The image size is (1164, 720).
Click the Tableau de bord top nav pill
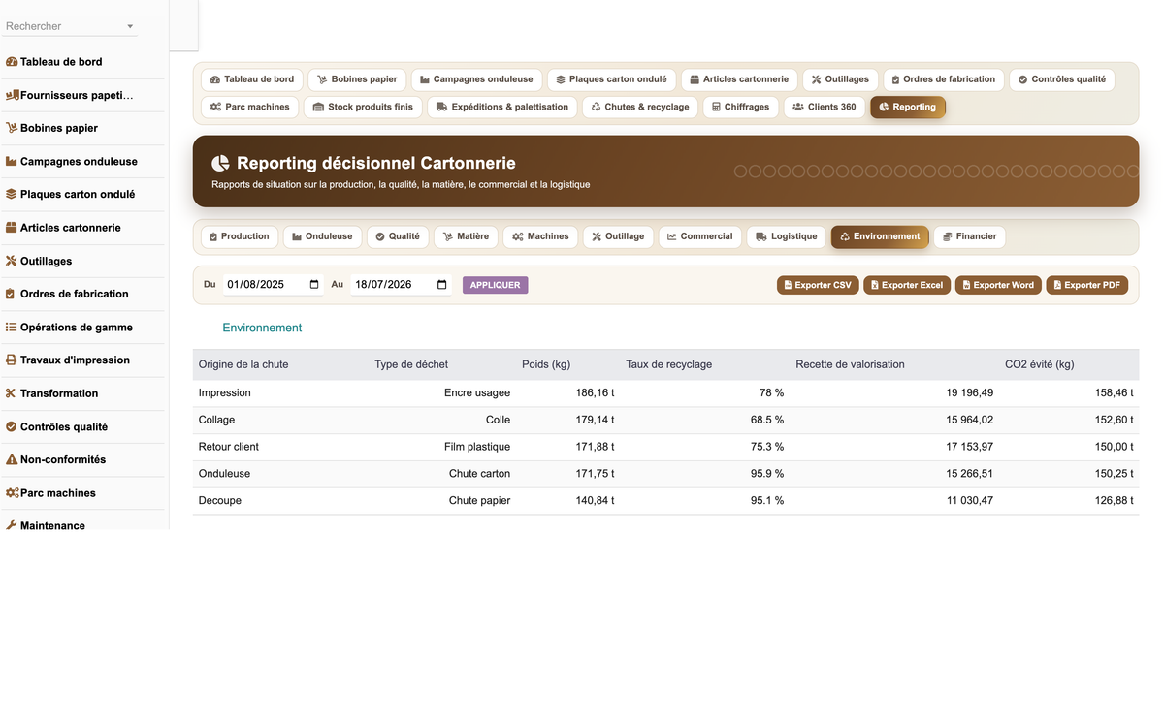(252, 79)
